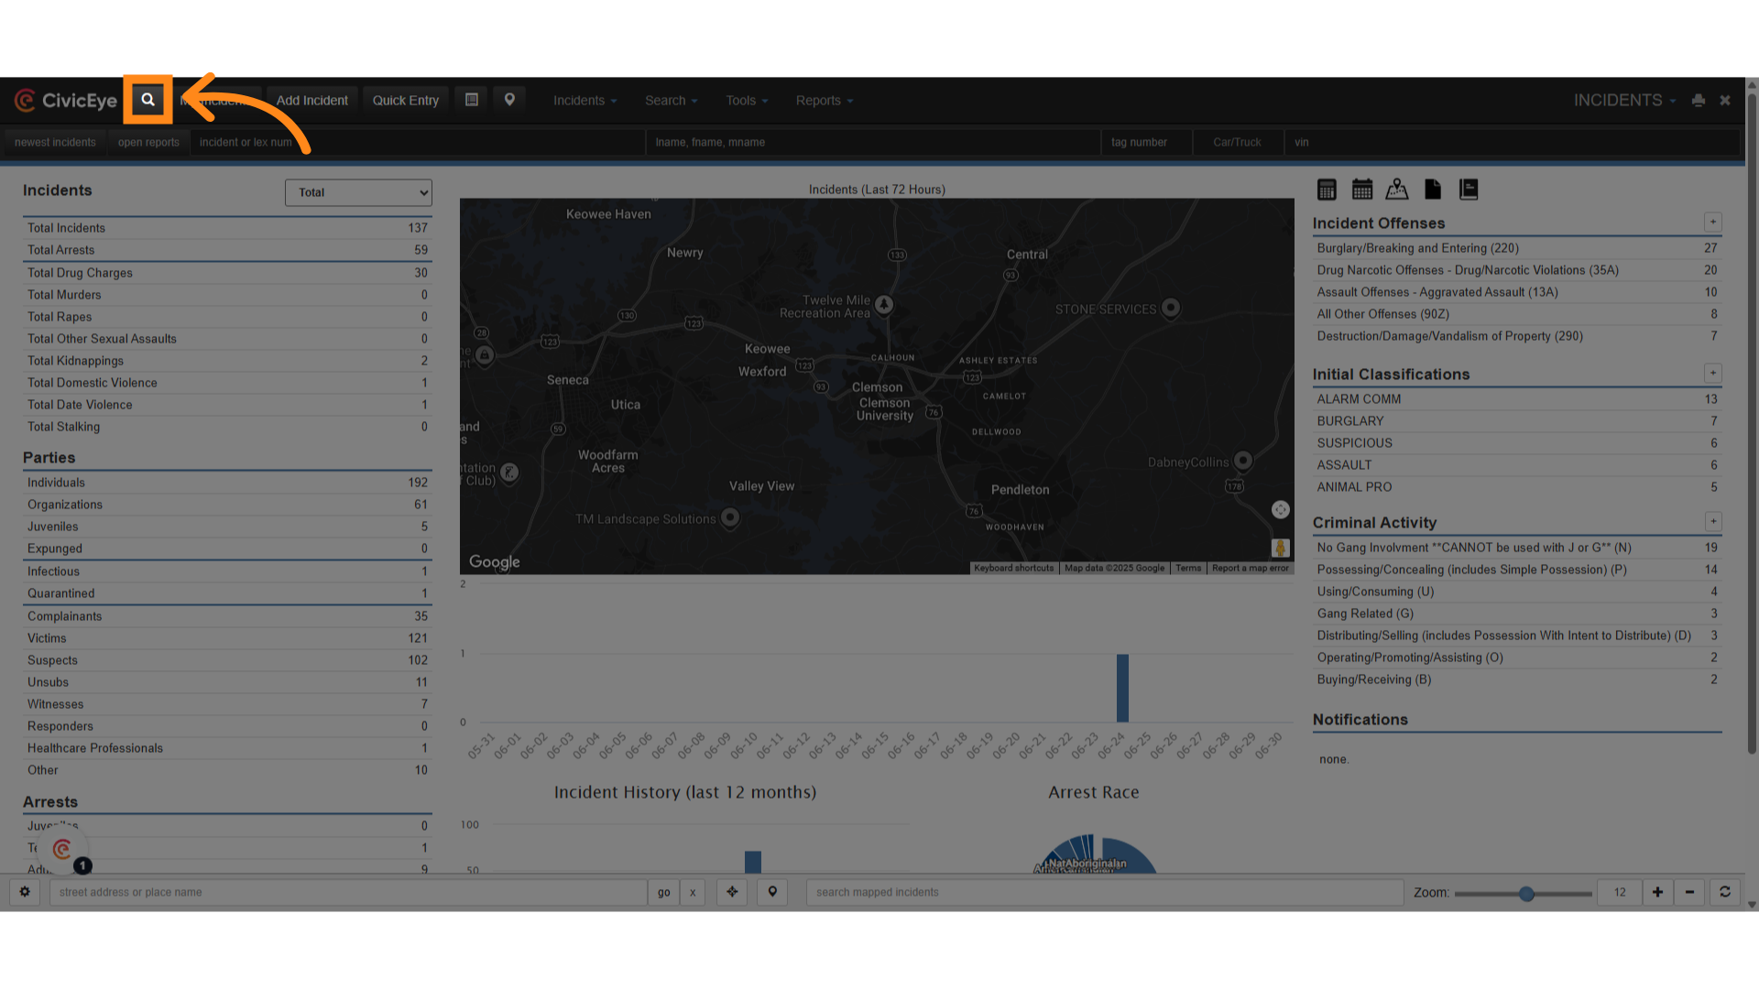Click the list panel icon after Quick Entry

[472, 100]
